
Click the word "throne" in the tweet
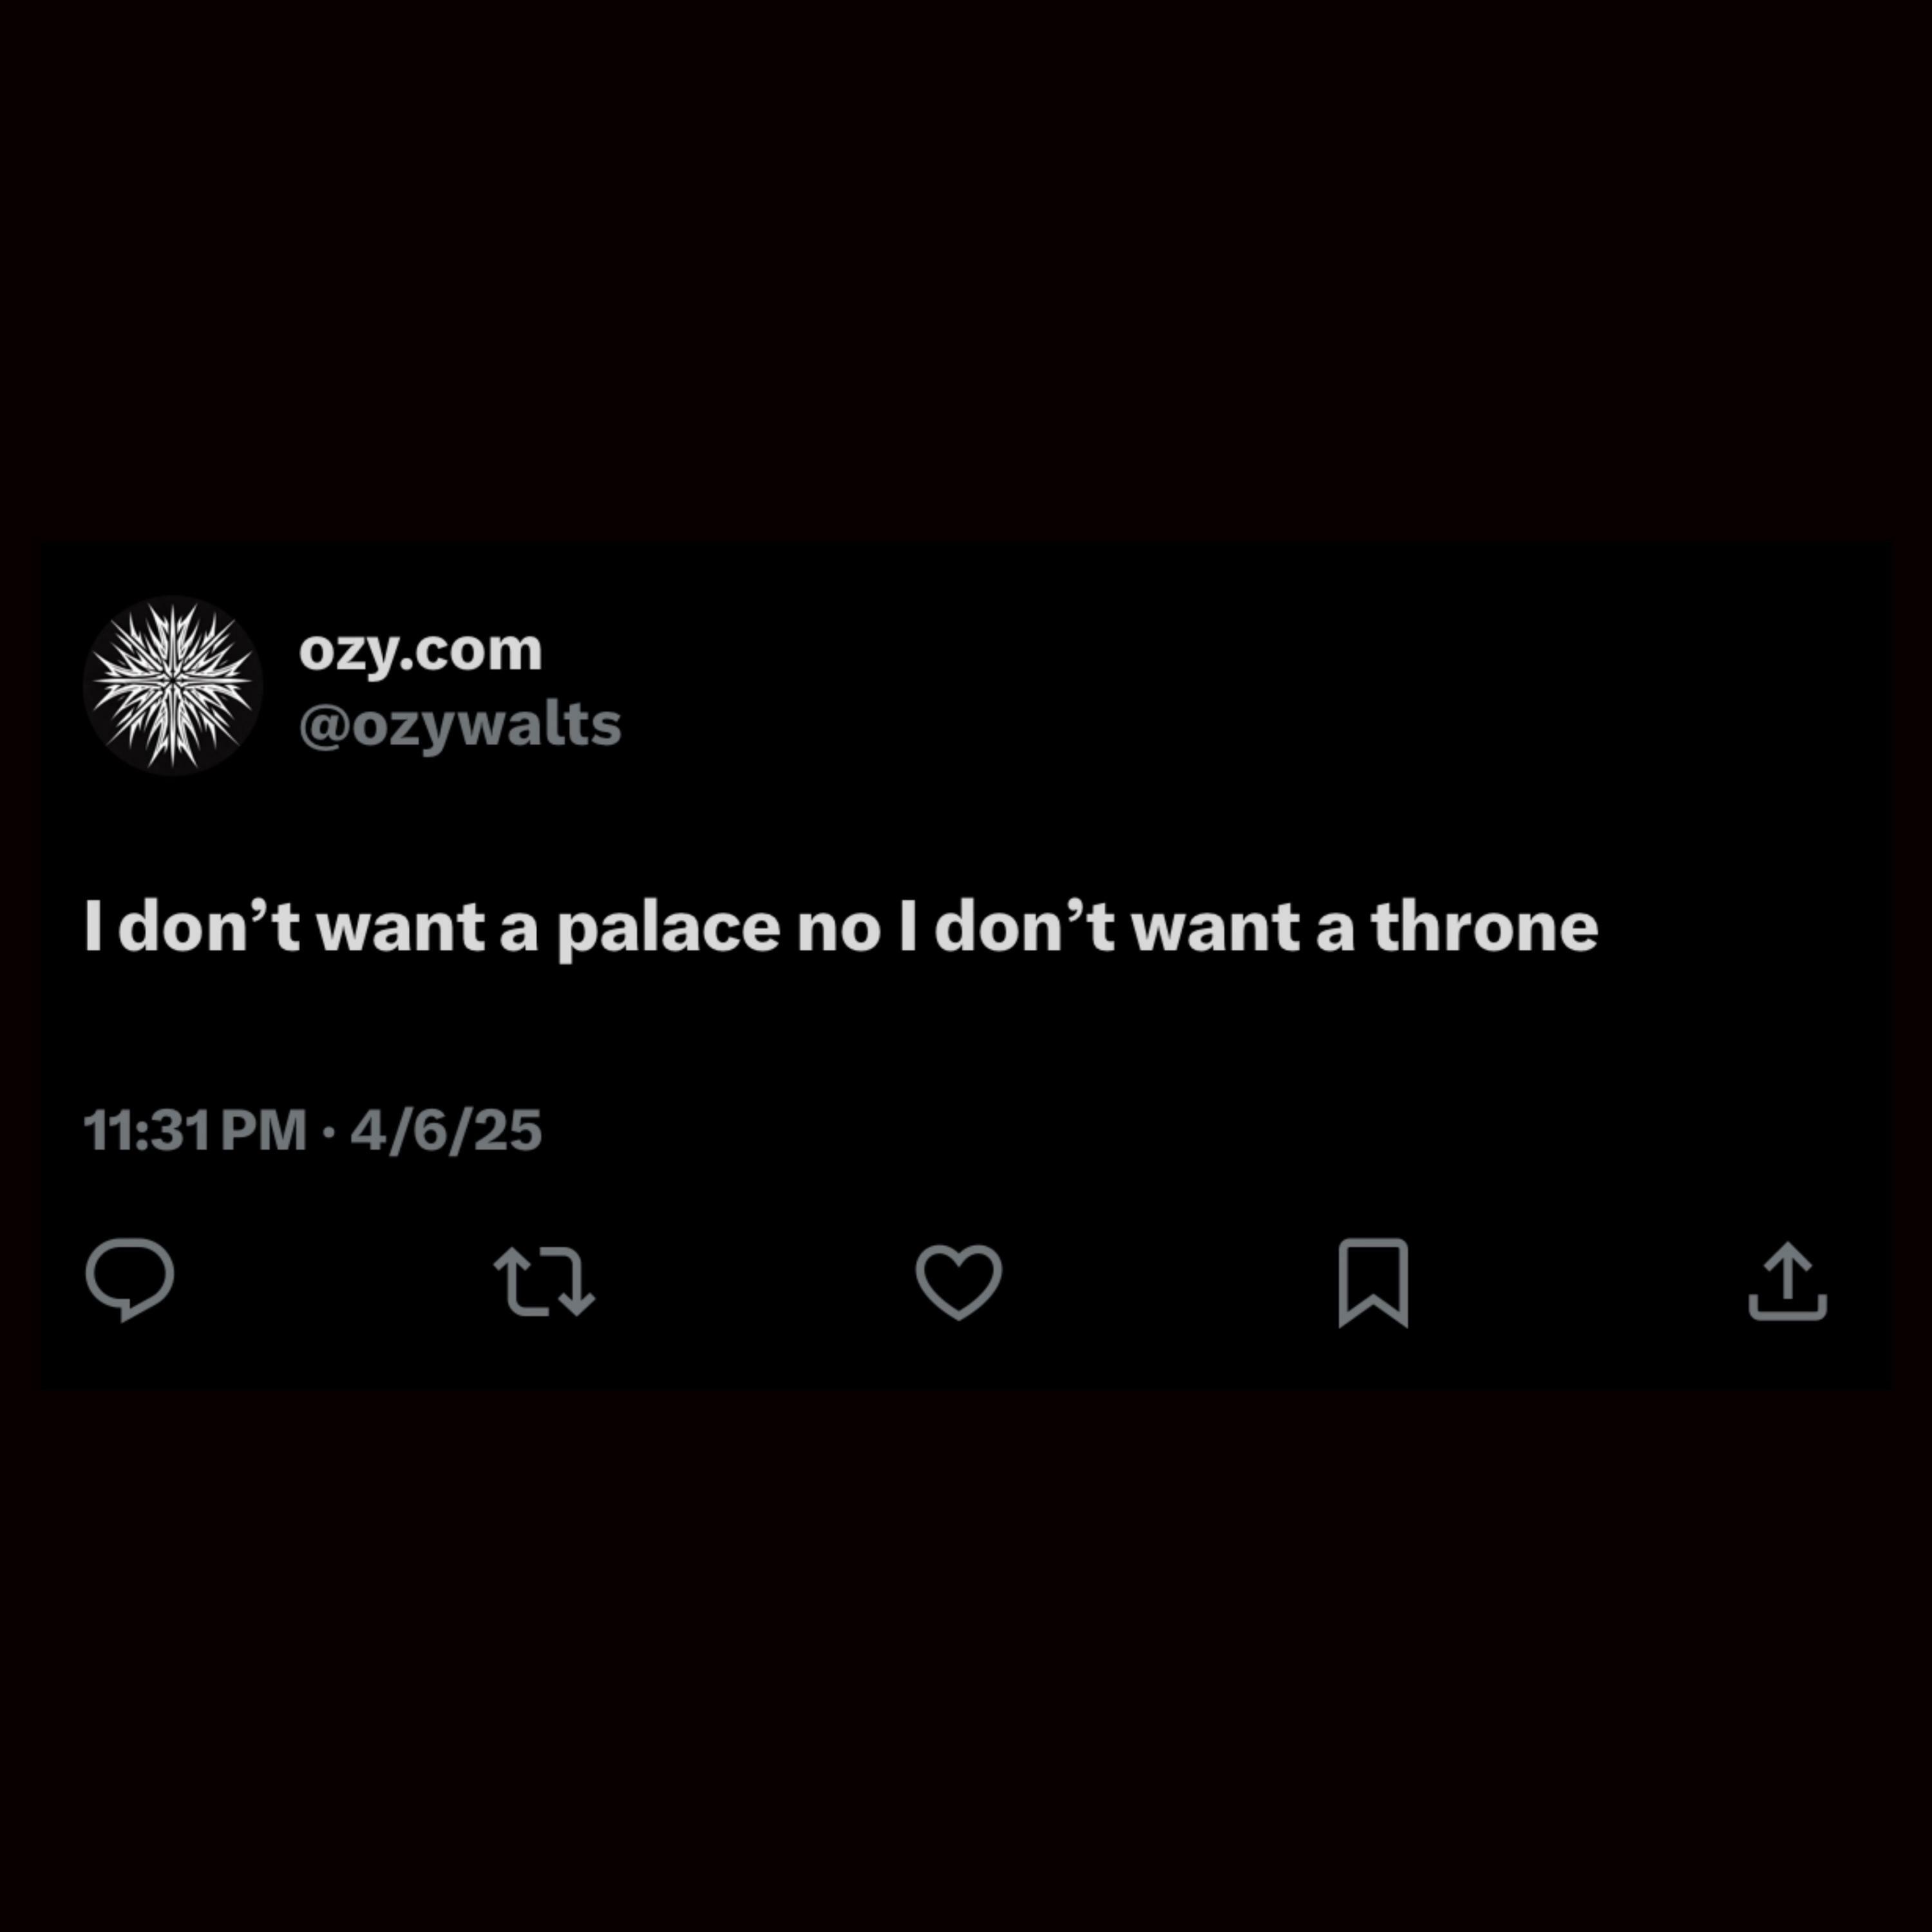click(1485, 926)
